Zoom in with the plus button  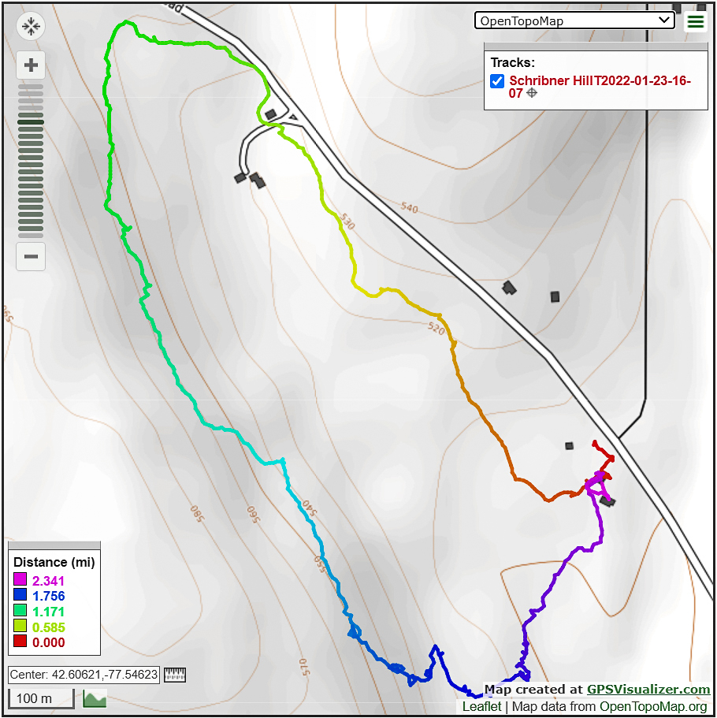31,65
